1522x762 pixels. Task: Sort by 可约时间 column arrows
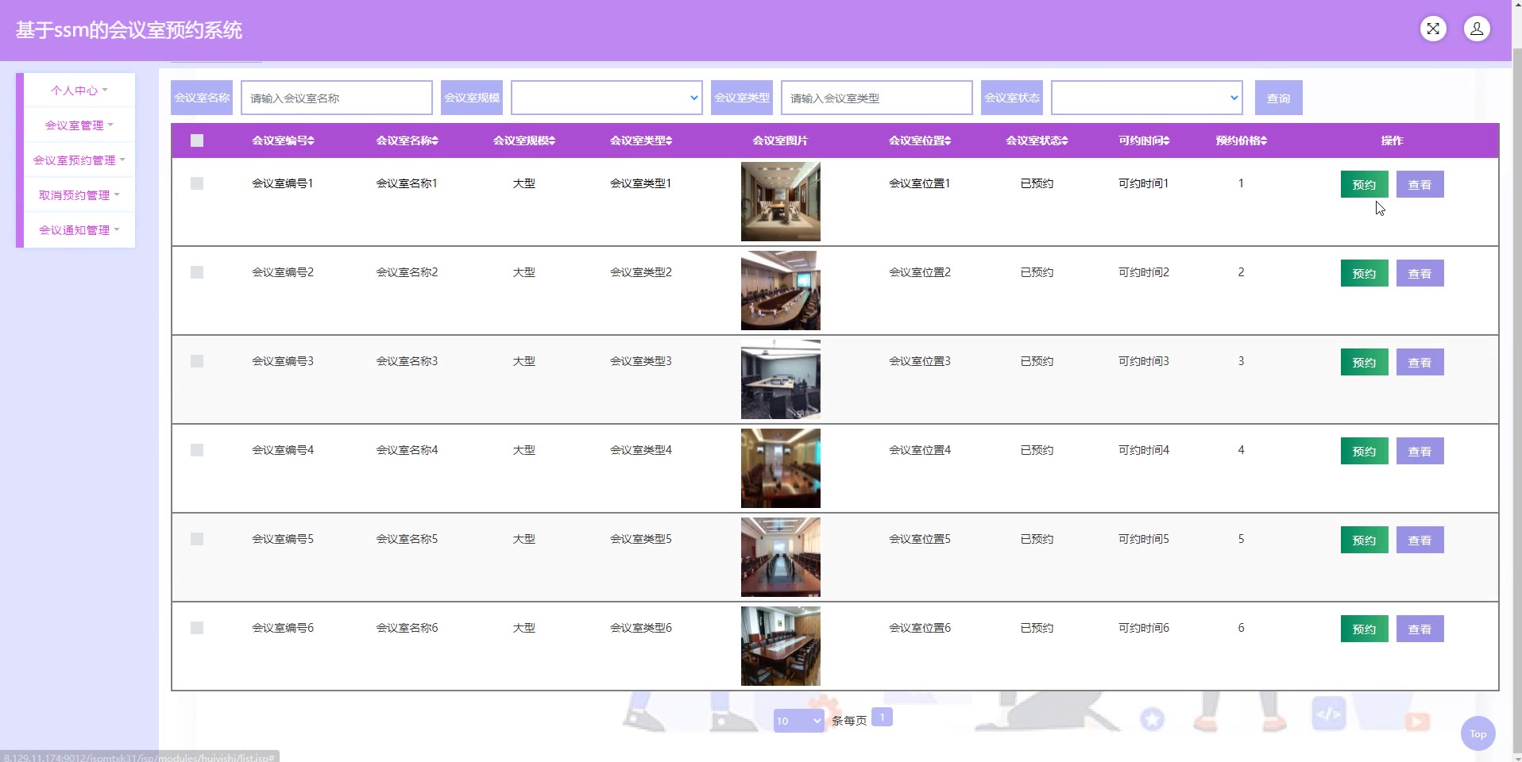click(1166, 141)
